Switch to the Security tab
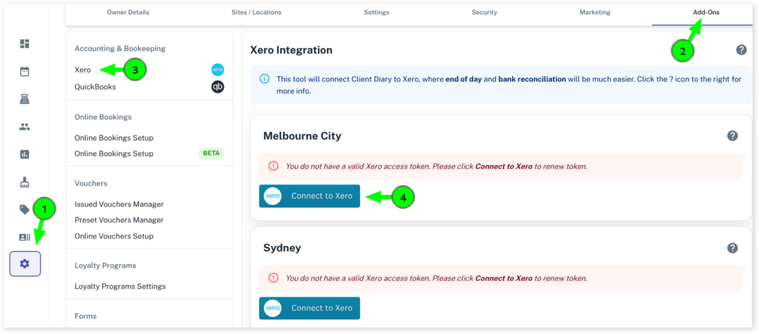 (x=484, y=13)
